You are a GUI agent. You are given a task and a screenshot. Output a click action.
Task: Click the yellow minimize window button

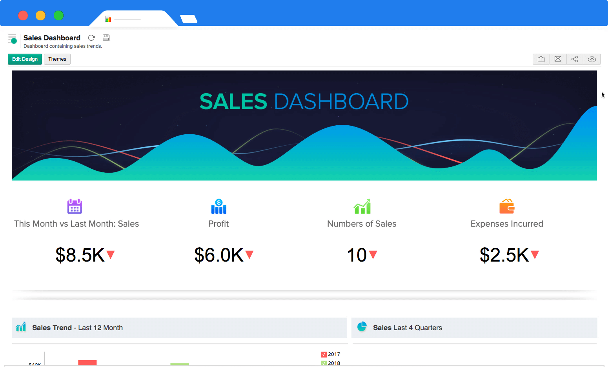40,16
